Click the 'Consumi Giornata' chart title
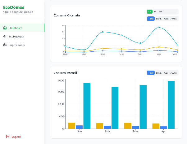This screenshot has height=144, width=187. pyautogui.click(x=67, y=15)
